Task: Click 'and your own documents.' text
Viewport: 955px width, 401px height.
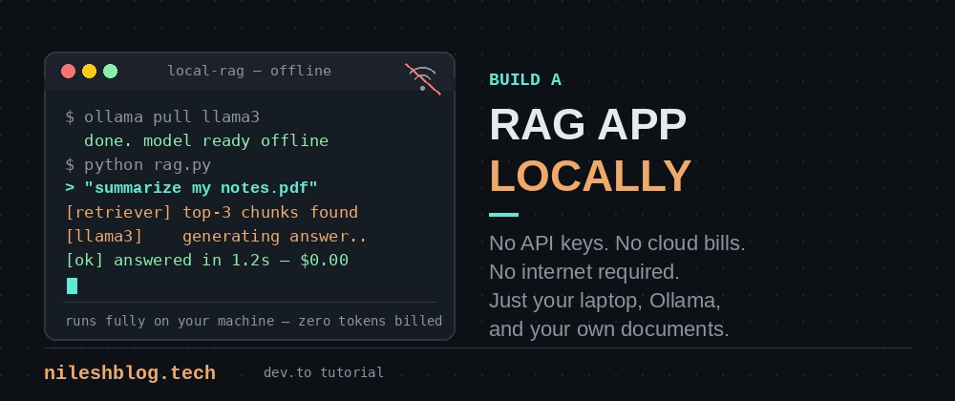Action: tap(609, 329)
